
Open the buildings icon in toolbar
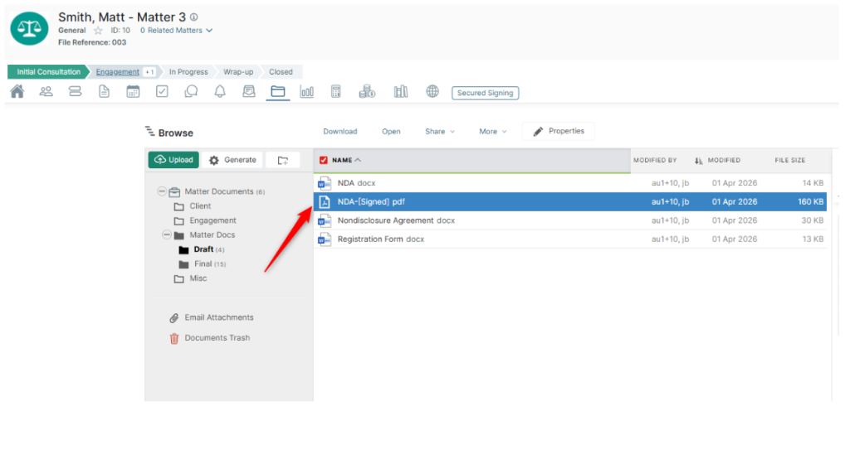[x=401, y=91]
